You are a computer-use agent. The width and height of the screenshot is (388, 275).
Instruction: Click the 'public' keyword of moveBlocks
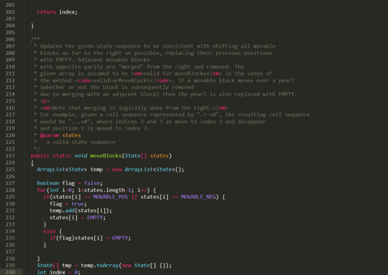[x=40, y=156]
